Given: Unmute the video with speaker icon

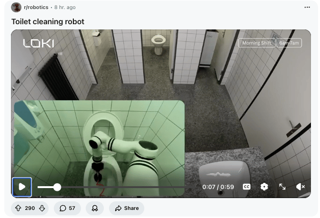Looking at the screenshot, I should (x=300, y=187).
